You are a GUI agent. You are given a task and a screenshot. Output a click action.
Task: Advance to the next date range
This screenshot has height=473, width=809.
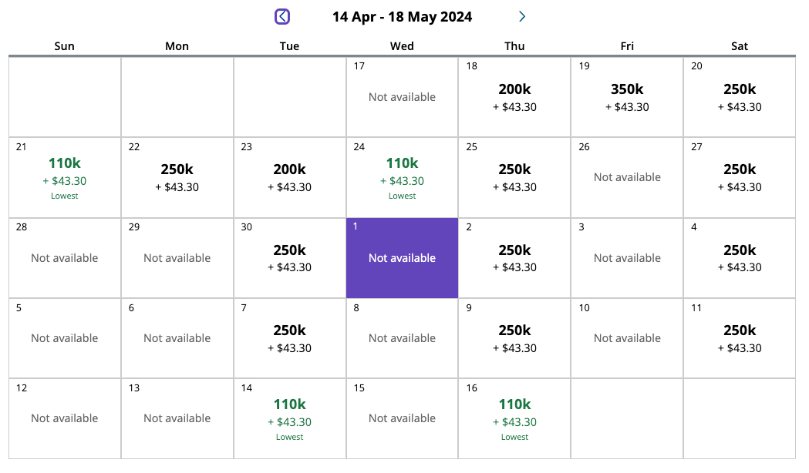(x=522, y=16)
